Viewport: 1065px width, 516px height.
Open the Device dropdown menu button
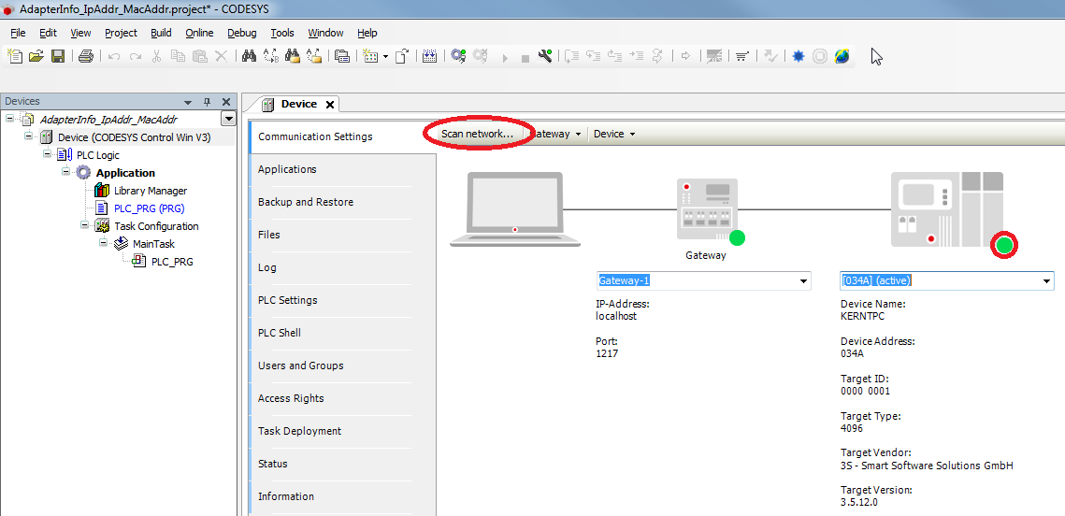coord(614,134)
